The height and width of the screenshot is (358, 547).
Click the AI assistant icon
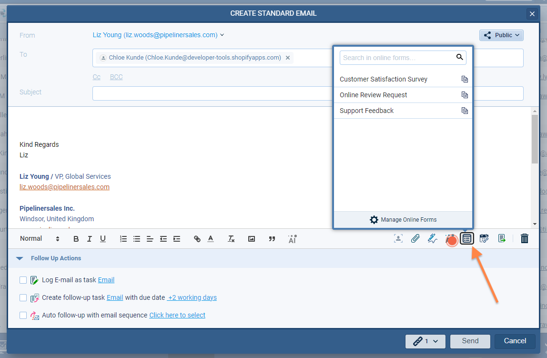(293, 239)
